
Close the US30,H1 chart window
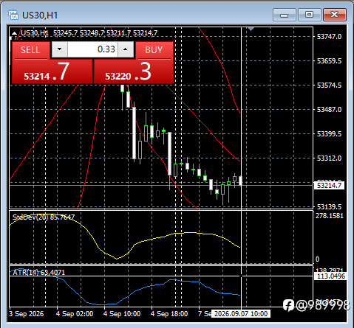pos(335,15)
